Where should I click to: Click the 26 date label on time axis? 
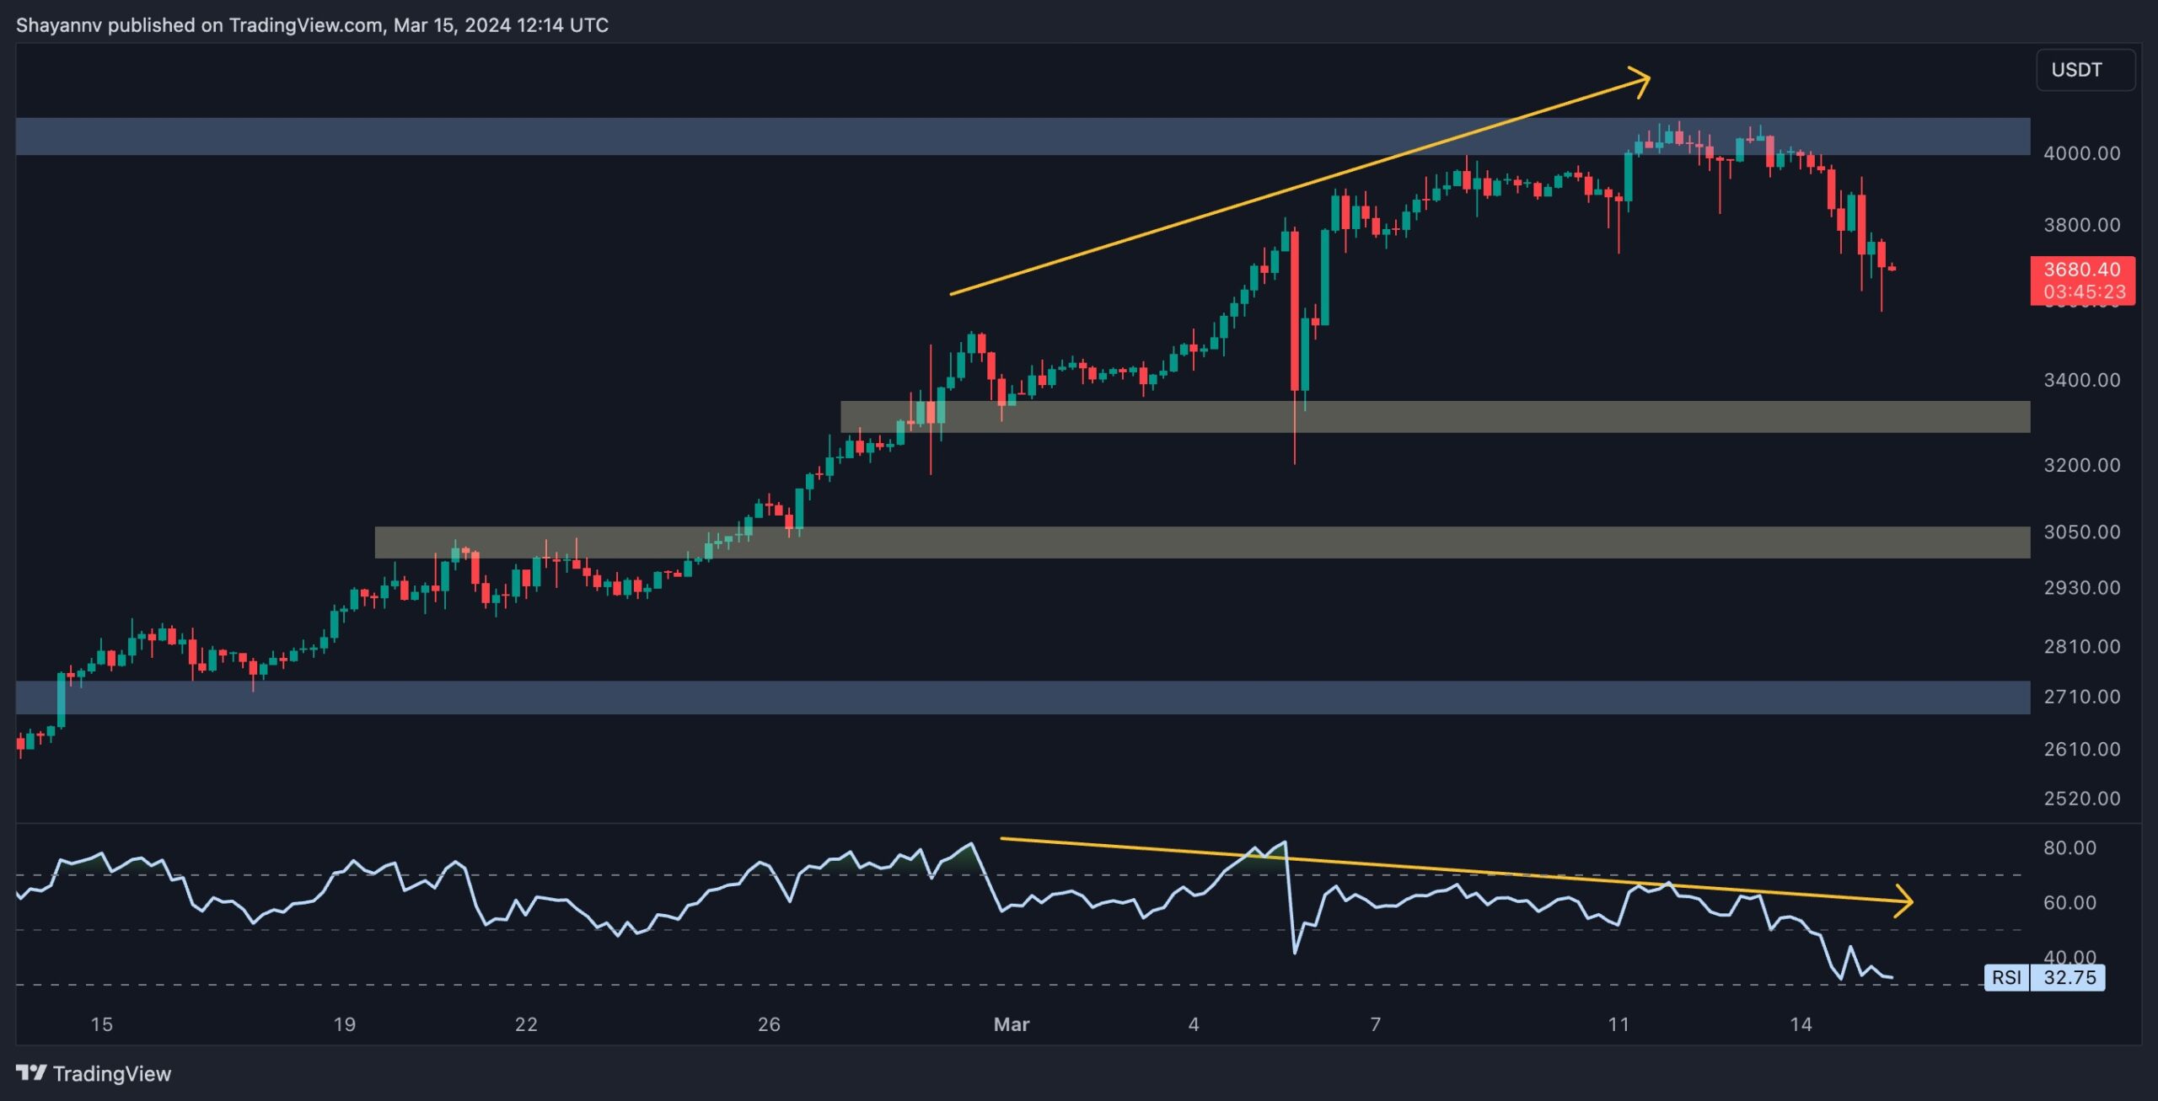coord(769,1024)
